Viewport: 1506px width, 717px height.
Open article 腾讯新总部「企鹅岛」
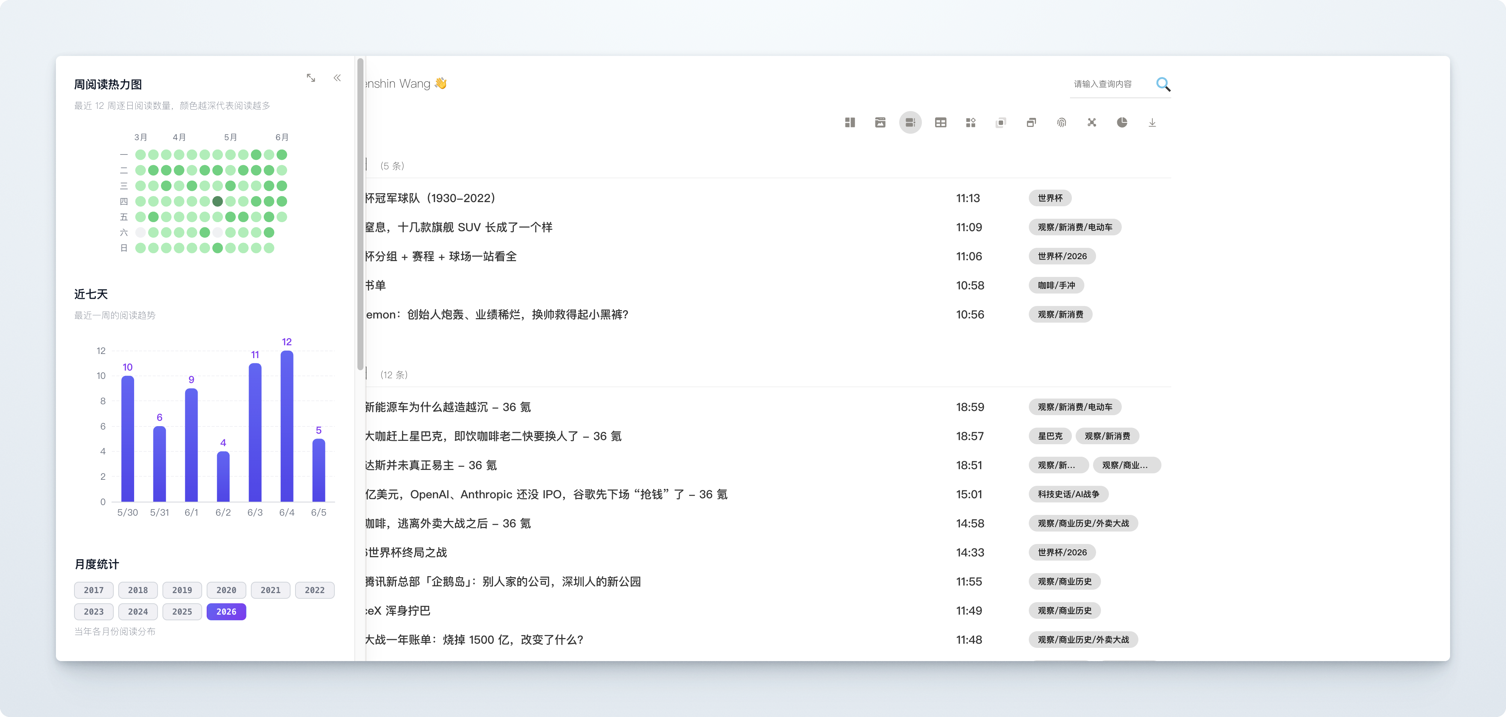503,581
